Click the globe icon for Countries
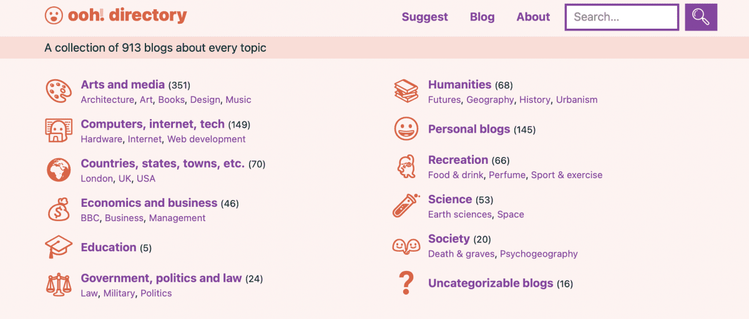The image size is (749, 319). (59, 169)
